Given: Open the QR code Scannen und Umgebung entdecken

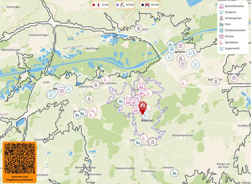Looking at the screenshot, I should [20, 162].
